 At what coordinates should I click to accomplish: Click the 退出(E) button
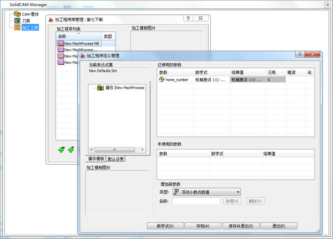point(279,226)
